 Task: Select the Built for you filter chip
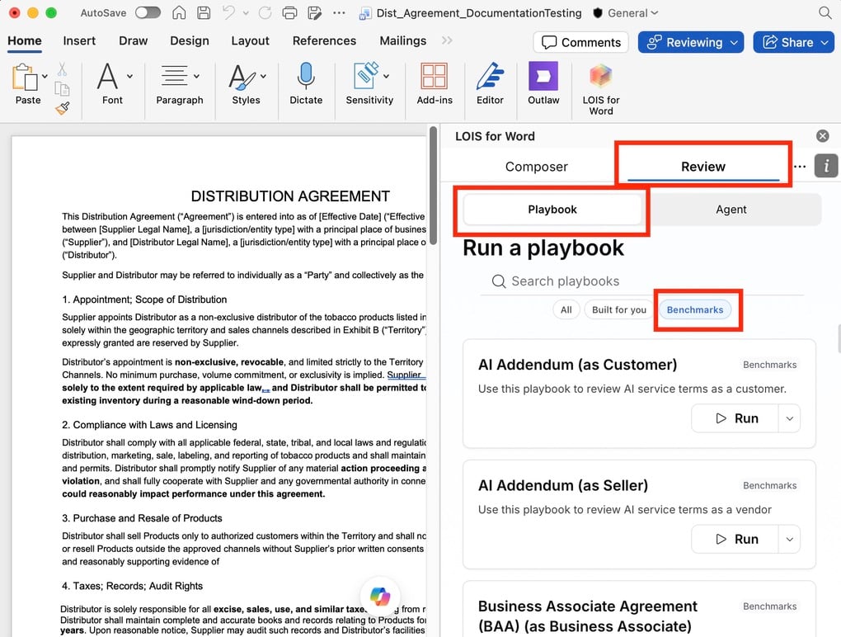pos(619,309)
